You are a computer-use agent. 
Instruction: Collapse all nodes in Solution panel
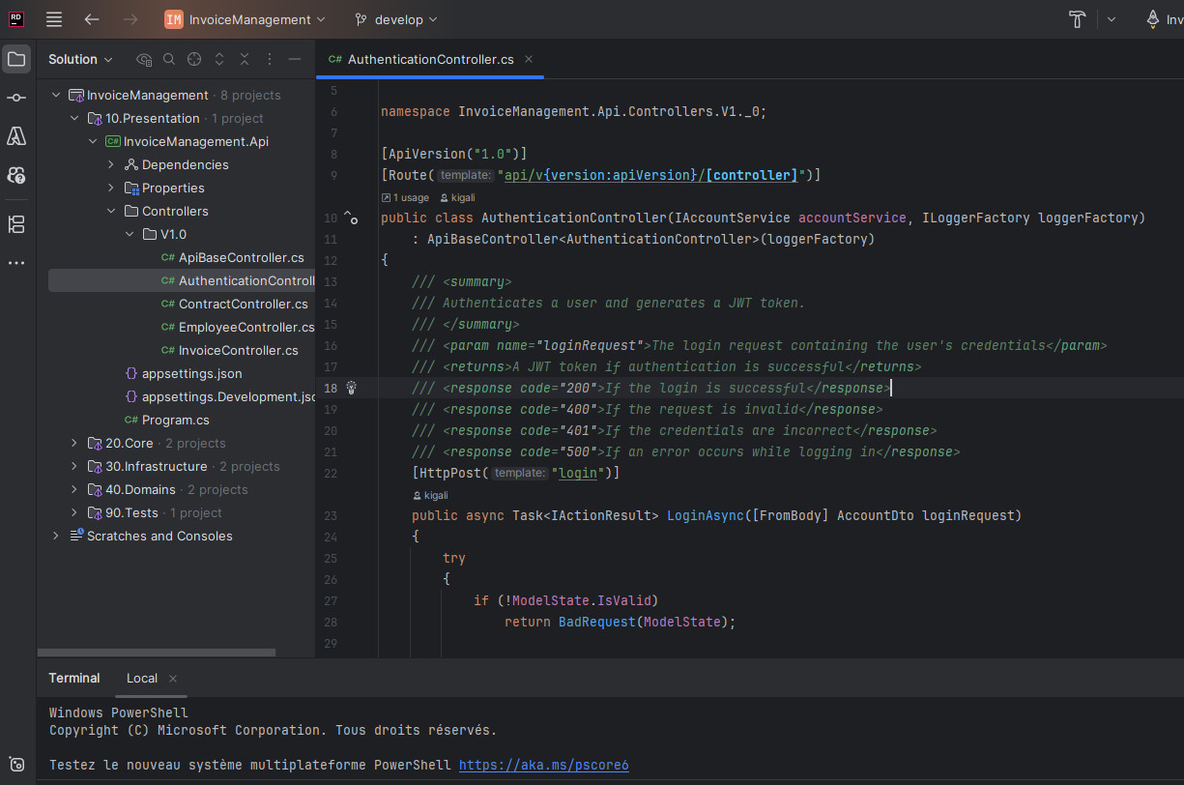click(245, 59)
